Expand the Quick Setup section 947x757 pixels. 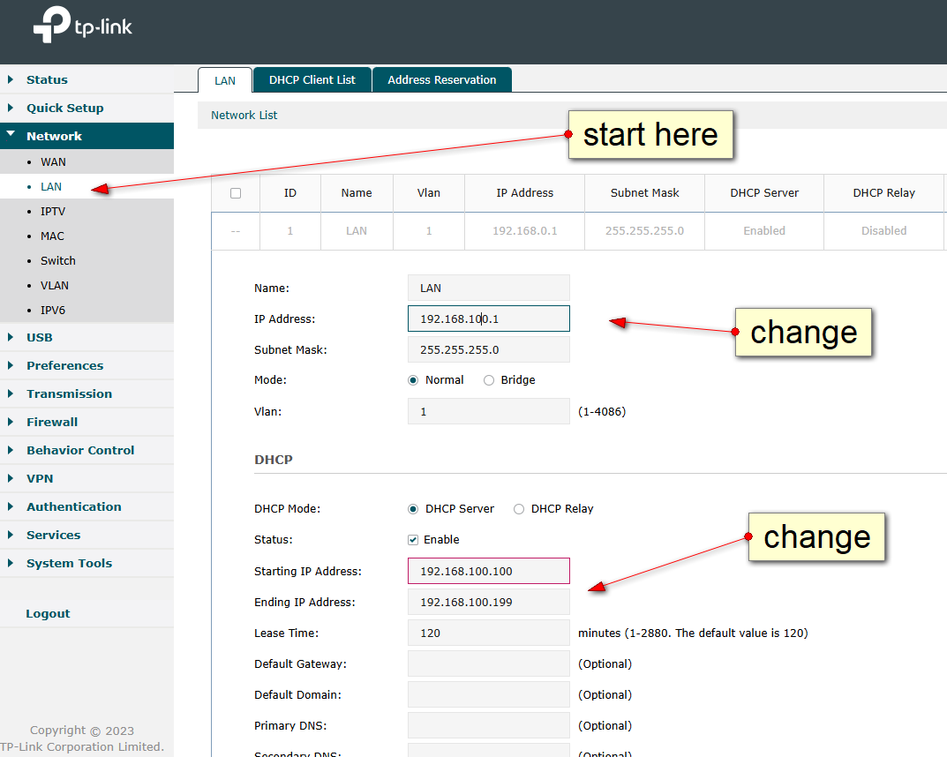[64, 108]
